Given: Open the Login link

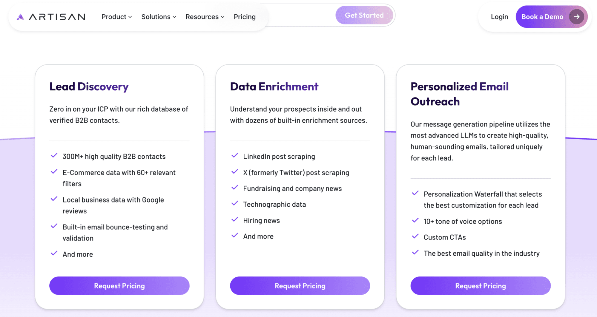Looking at the screenshot, I should pyautogui.click(x=499, y=17).
